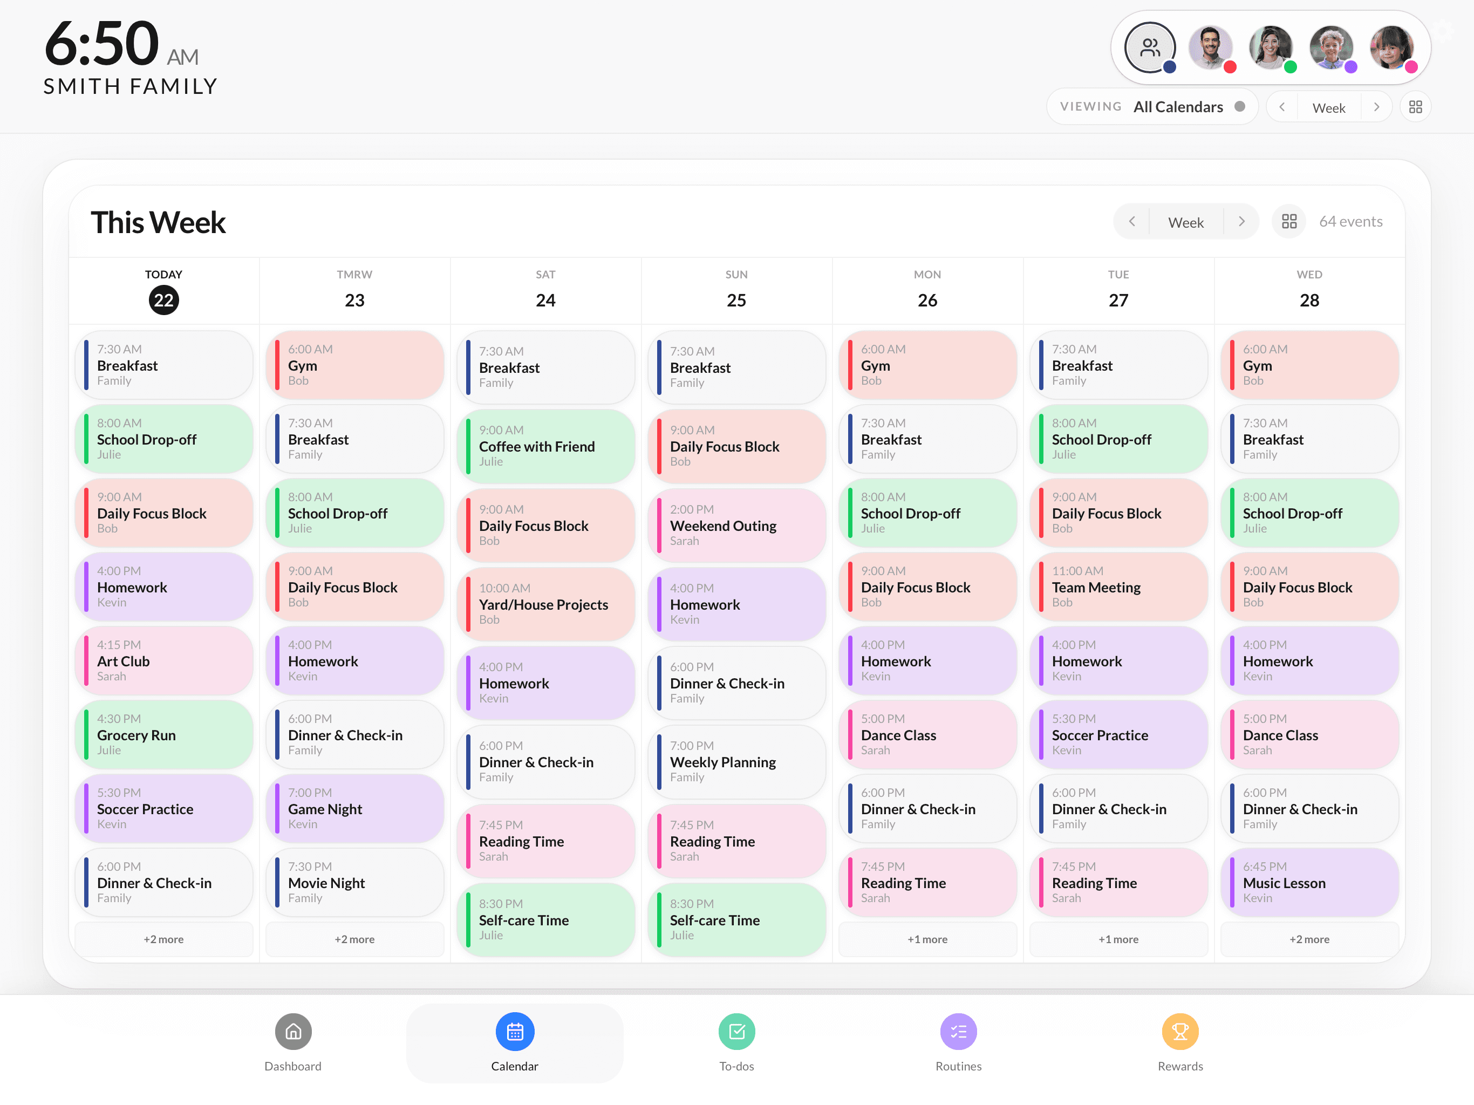Open the Dashboard home icon
The height and width of the screenshot is (1105, 1474).
click(x=293, y=1031)
